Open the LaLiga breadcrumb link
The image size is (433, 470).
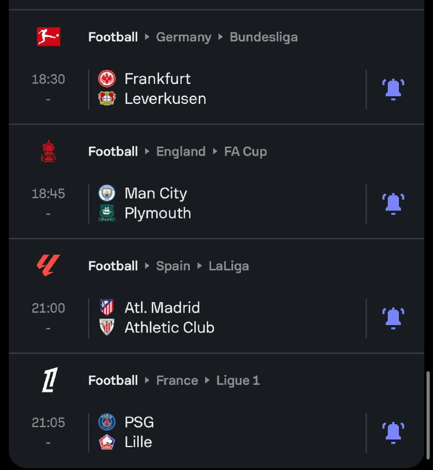tap(229, 266)
